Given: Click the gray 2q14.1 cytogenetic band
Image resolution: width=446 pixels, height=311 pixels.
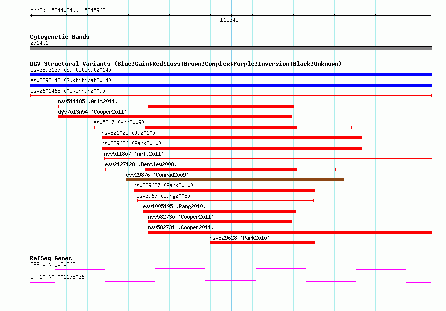Looking at the screenshot, I should (x=231, y=48).
